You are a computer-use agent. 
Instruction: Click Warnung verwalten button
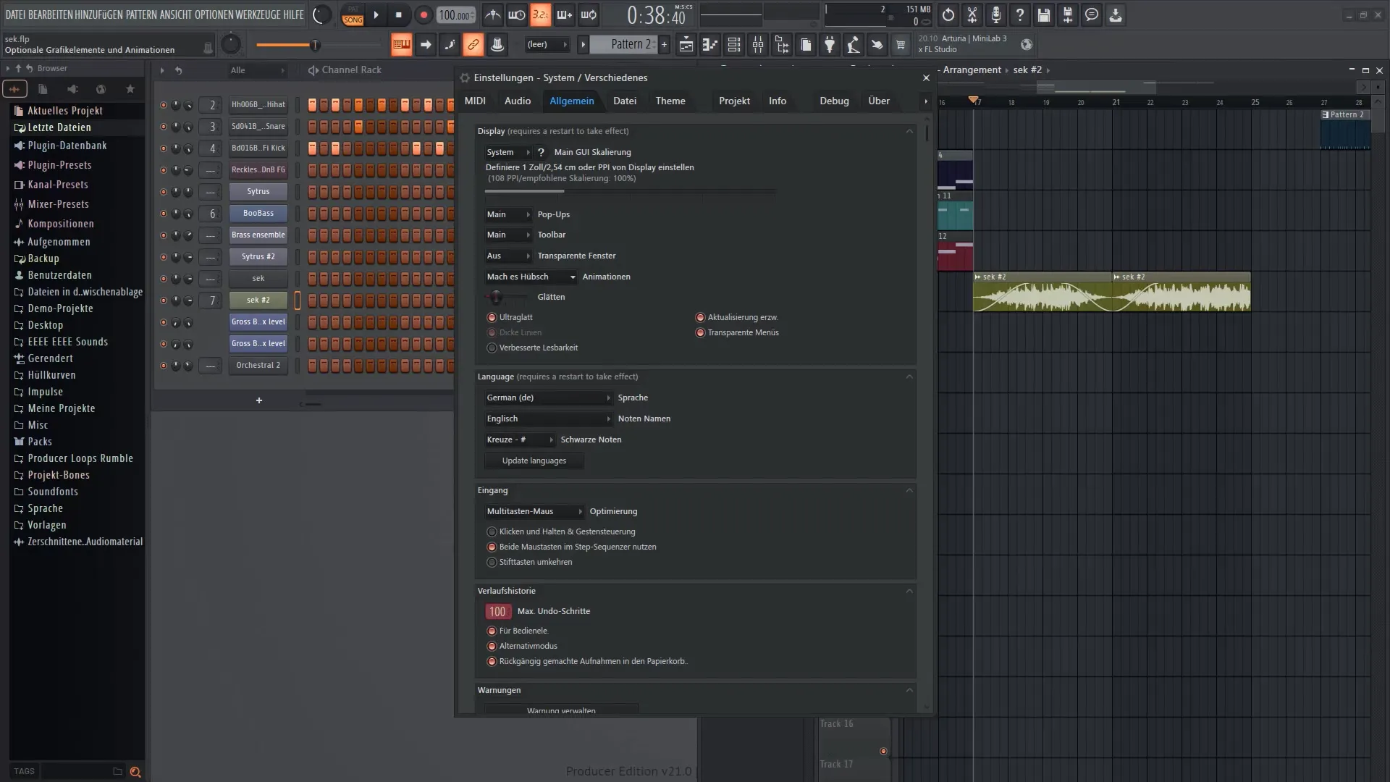[x=563, y=710]
